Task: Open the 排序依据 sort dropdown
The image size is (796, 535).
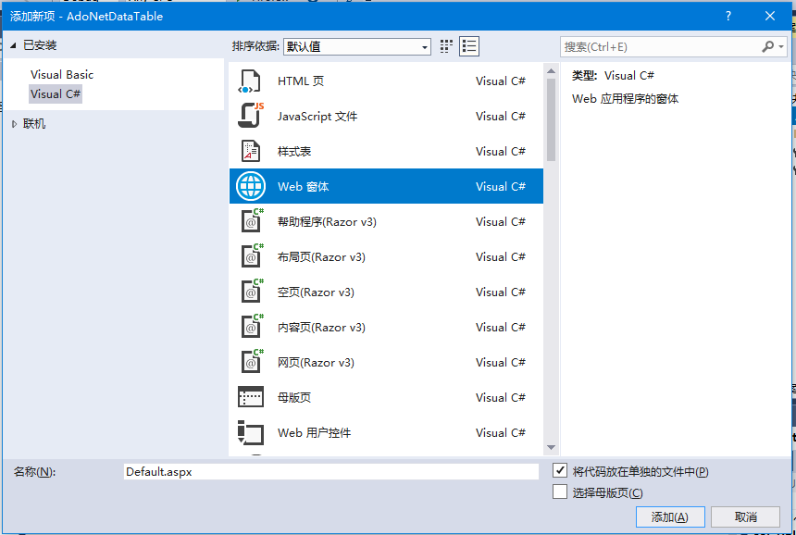Action: pyautogui.click(x=357, y=46)
